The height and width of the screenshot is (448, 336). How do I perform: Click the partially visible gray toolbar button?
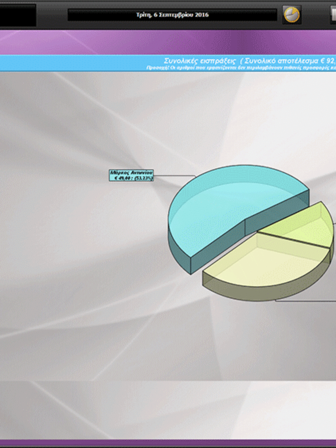coord(333,15)
